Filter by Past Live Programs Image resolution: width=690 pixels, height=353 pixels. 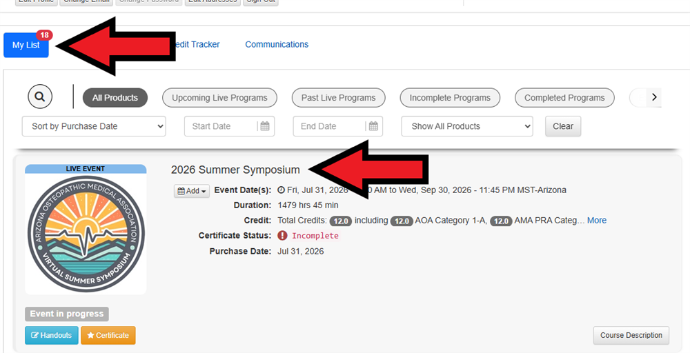338,98
